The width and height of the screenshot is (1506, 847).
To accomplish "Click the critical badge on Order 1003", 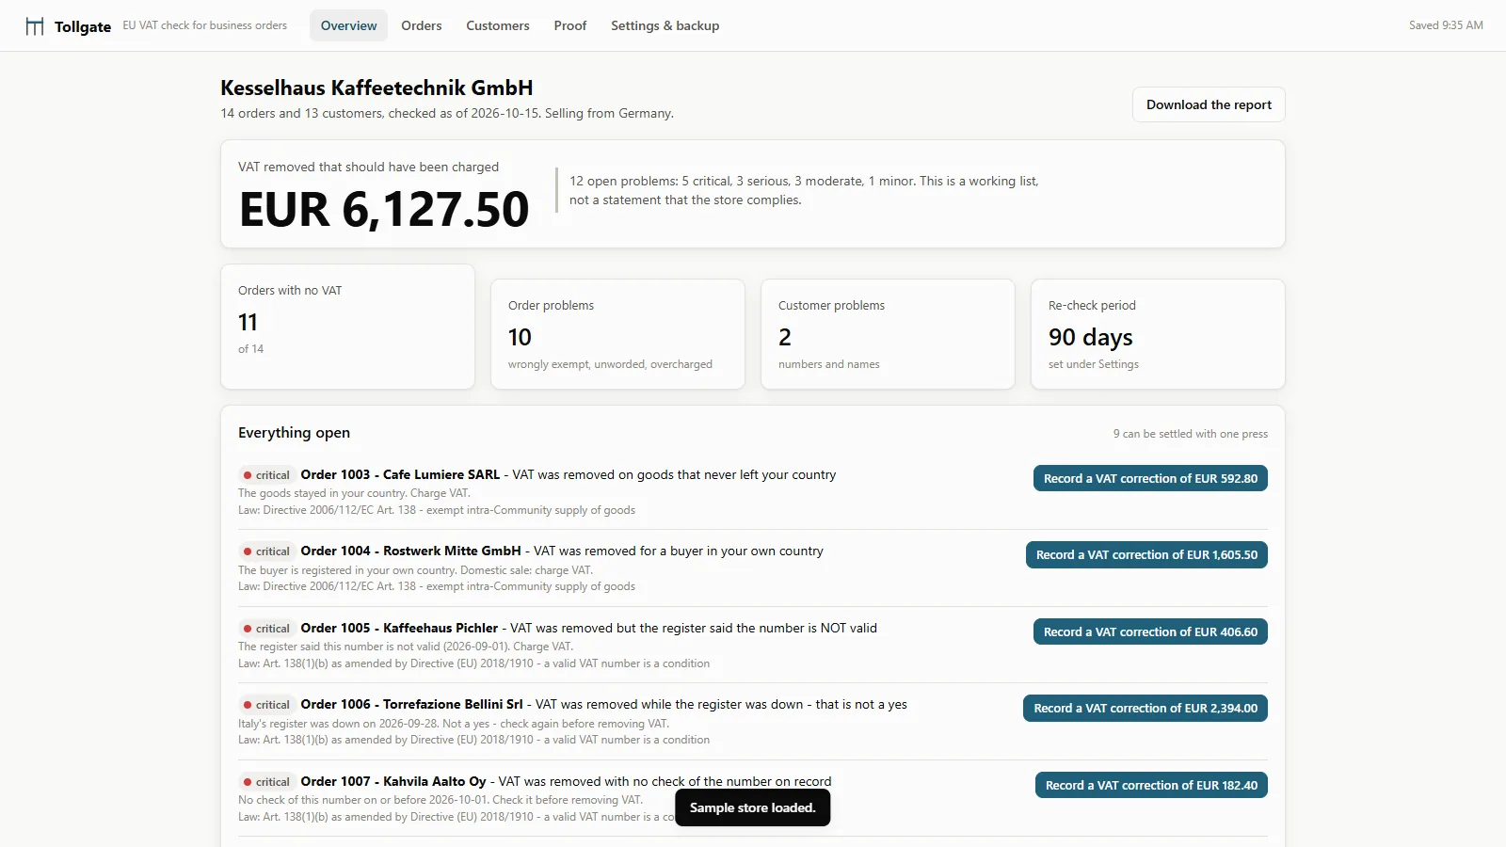I will tap(266, 475).
